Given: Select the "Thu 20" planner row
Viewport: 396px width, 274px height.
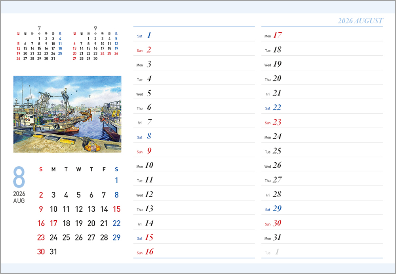Looking at the screenshot, I should pyautogui.click(x=322, y=77).
